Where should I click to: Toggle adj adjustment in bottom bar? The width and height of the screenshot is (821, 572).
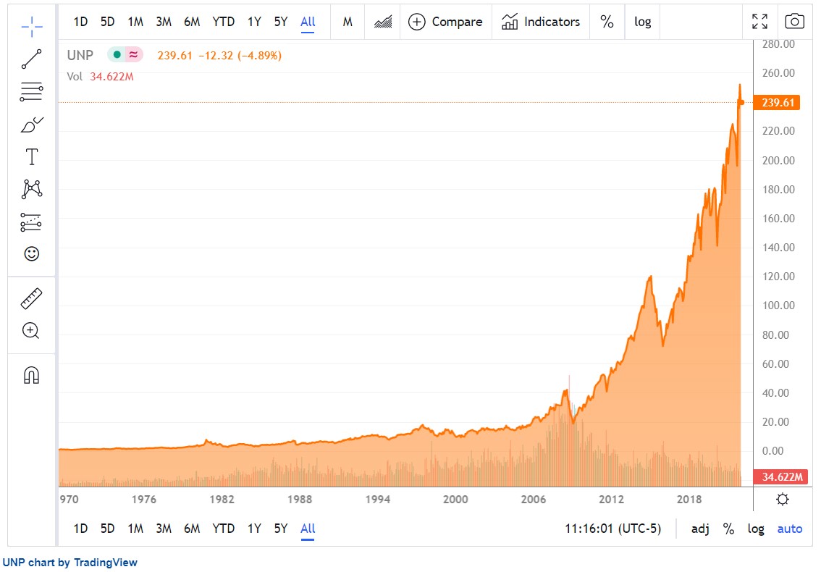tap(700, 529)
